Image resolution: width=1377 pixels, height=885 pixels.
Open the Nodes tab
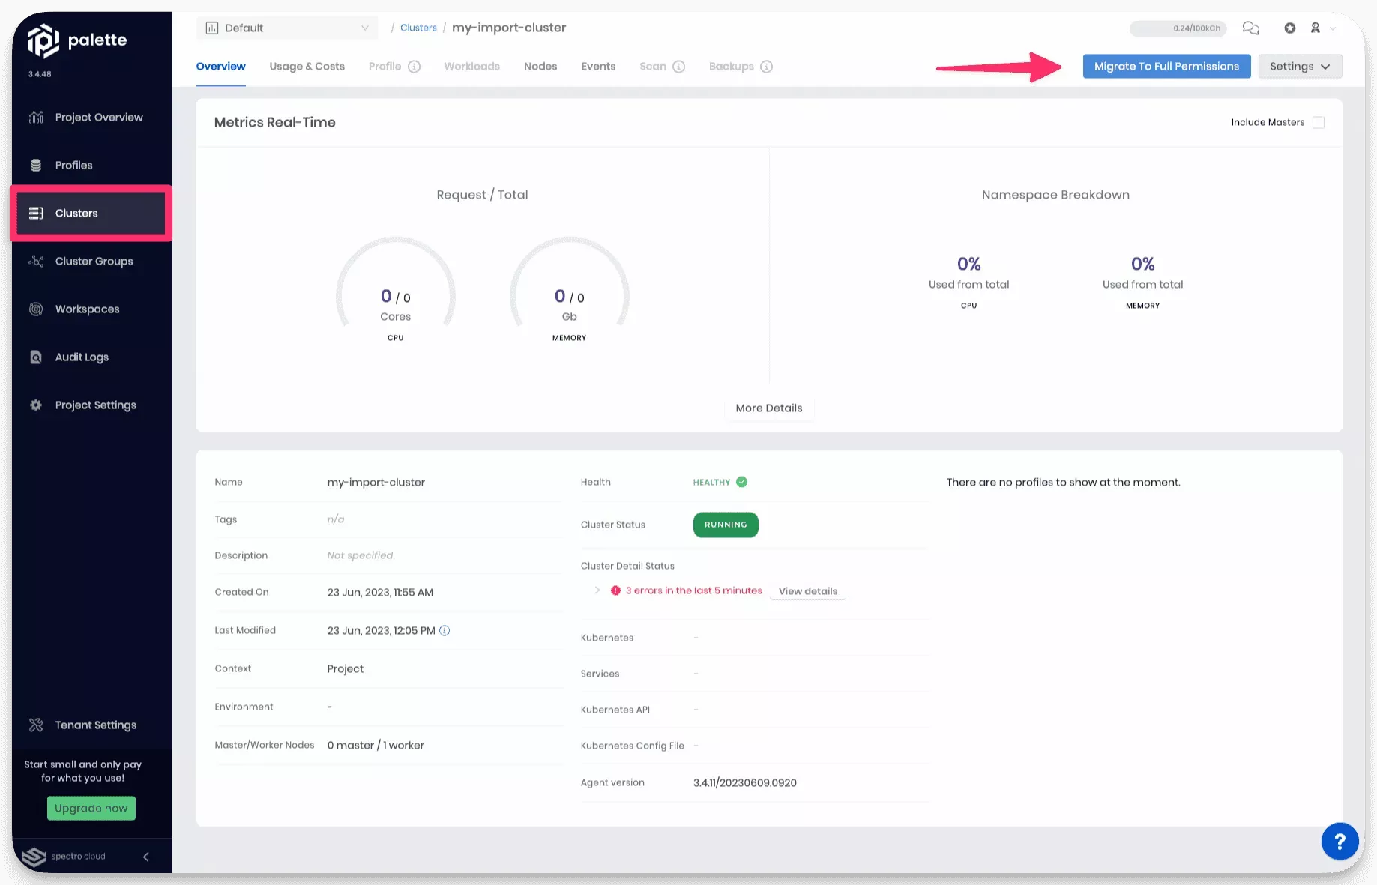pos(540,66)
